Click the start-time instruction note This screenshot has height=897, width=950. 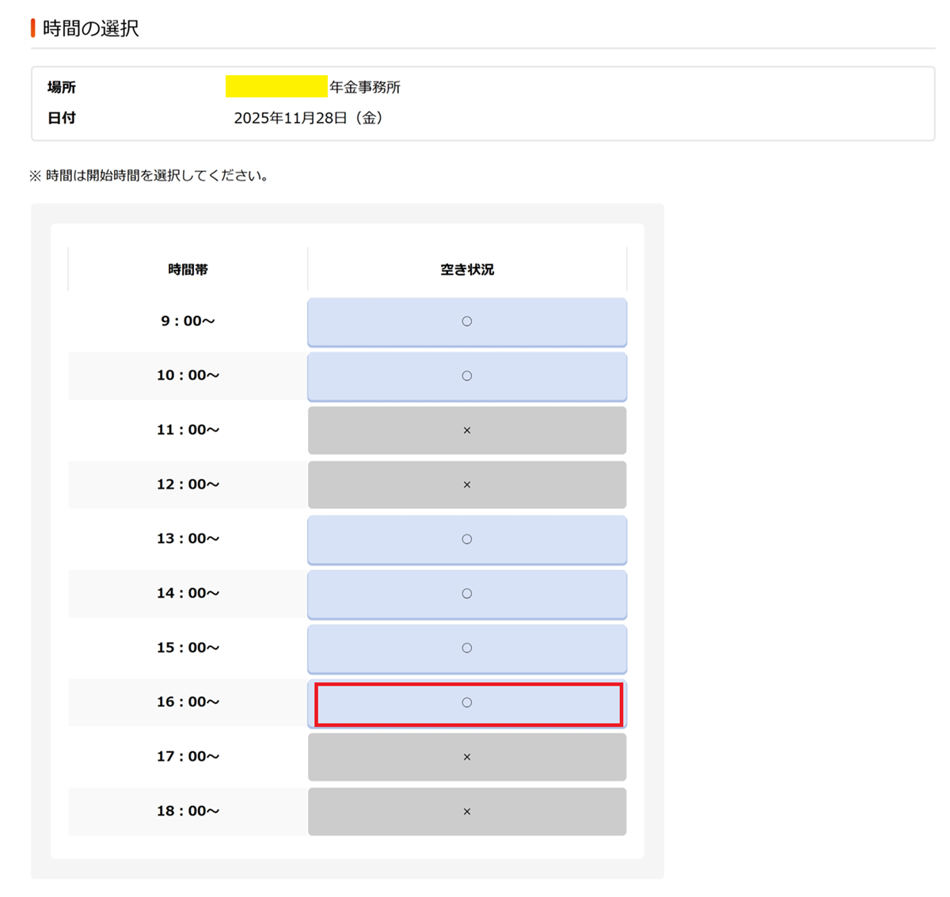coord(150,176)
